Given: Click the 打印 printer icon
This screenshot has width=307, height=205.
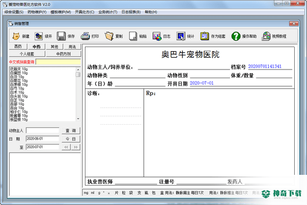Looking at the screenshot, I should [x=85, y=36].
